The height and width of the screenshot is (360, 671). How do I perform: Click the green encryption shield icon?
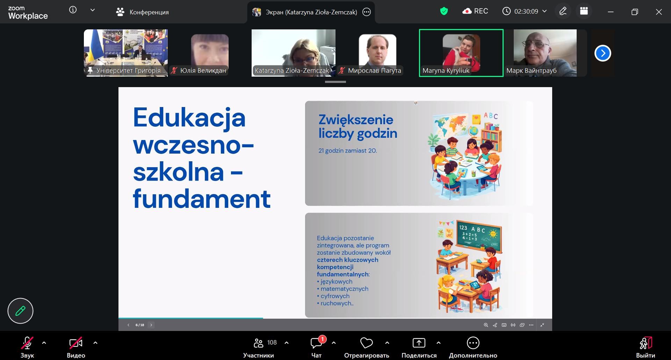444,12
